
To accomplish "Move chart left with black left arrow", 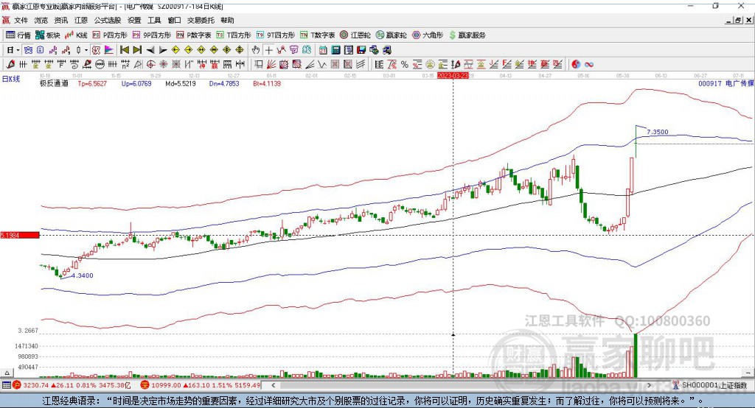I will point(150,50).
